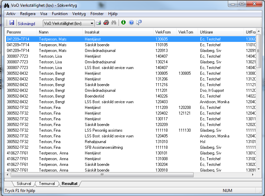Sort by Insatskat column header
The width and height of the screenshot is (265, 196).
coord(118,32)
